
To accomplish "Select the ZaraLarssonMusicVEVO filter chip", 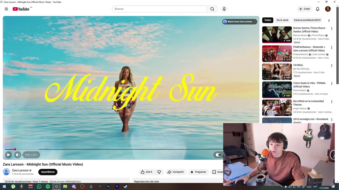I will pos(307,20).
